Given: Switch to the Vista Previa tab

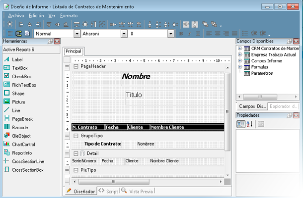Looking at the screenshot, I should pos(138,191).
